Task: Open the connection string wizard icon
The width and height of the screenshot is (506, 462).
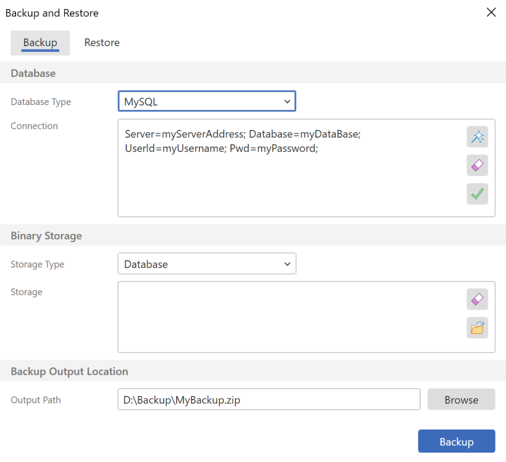Action: point(477,137)
